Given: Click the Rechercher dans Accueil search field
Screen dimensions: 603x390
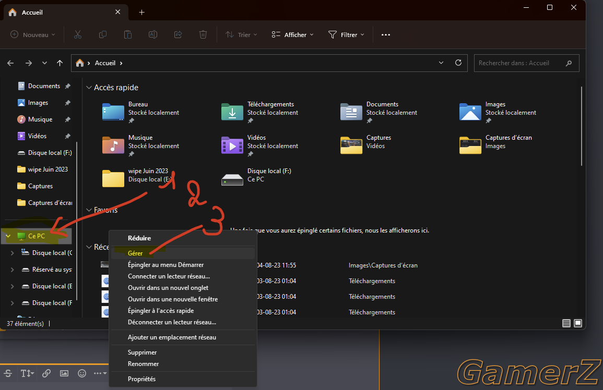Looking at the screenshot, I should click(526, 63).
